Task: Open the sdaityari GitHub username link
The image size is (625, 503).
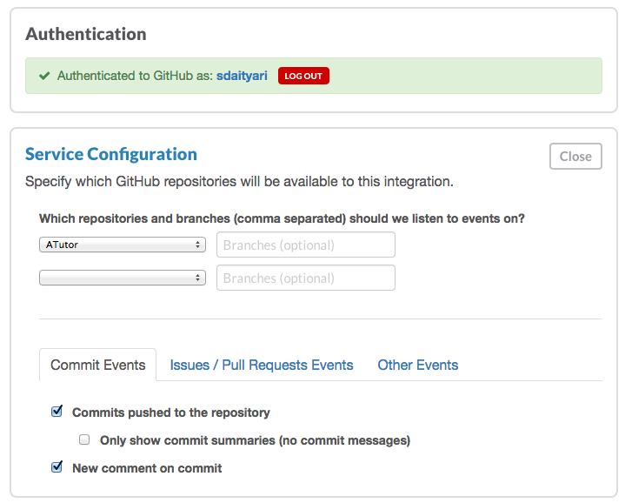Action: point(243,76)
